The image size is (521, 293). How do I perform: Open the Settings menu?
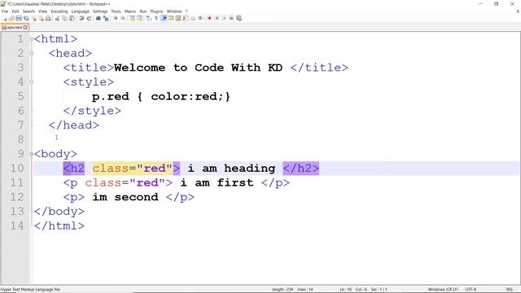click(100, 11)
